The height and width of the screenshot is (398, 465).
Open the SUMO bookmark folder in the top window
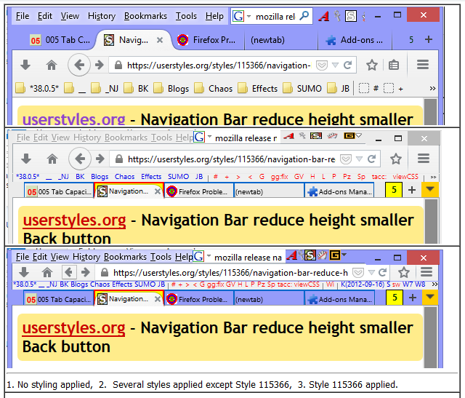point(302,89)
